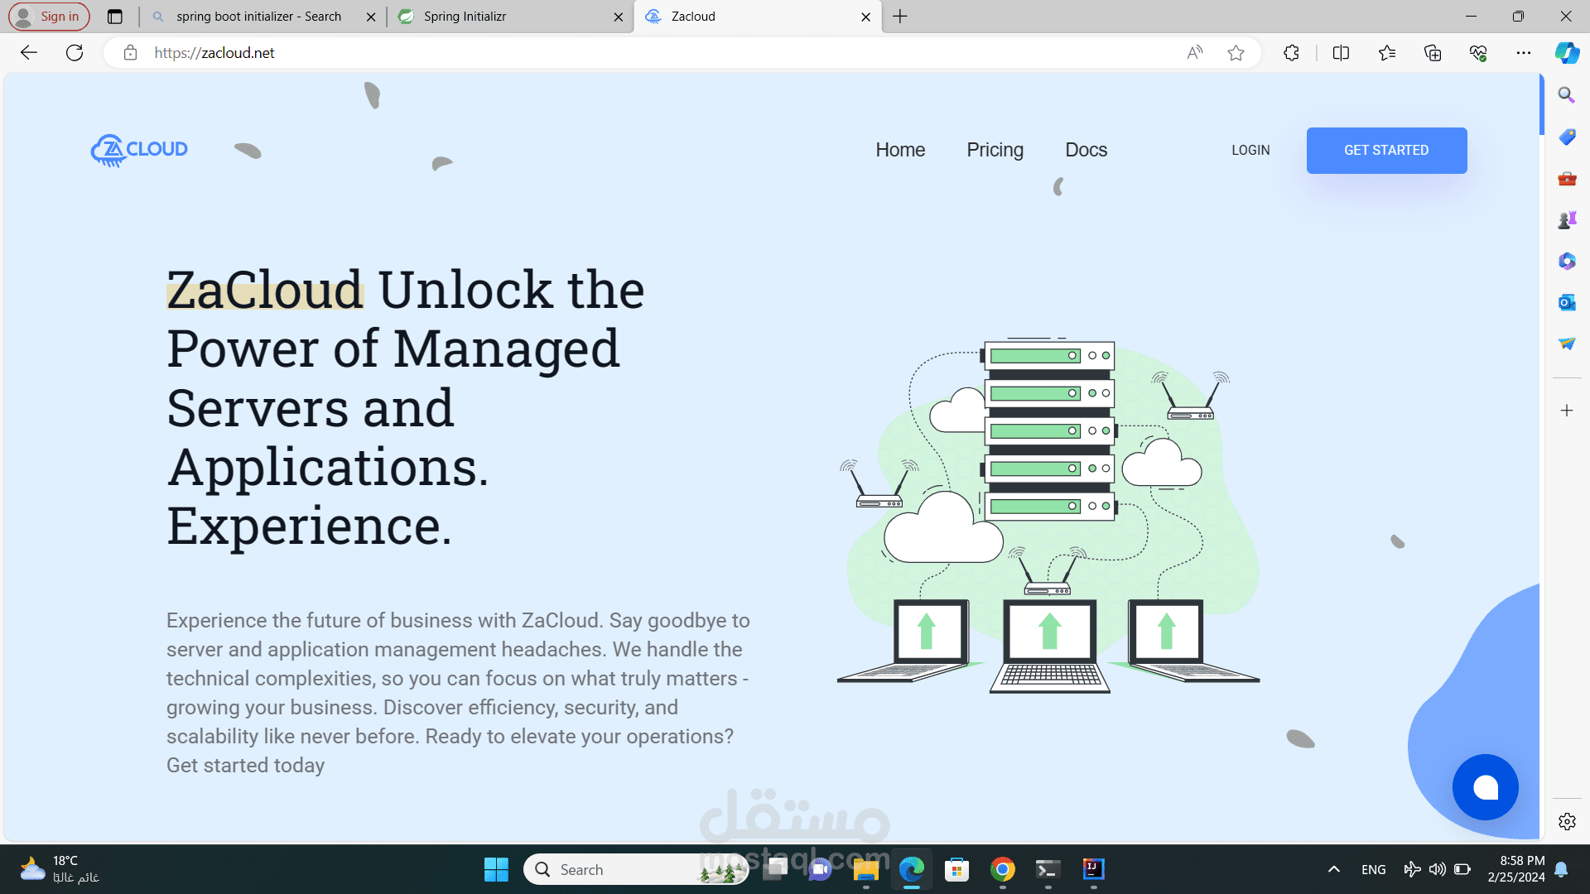
Task: Open the tab actions menu
Action: (x=115, y=16)
